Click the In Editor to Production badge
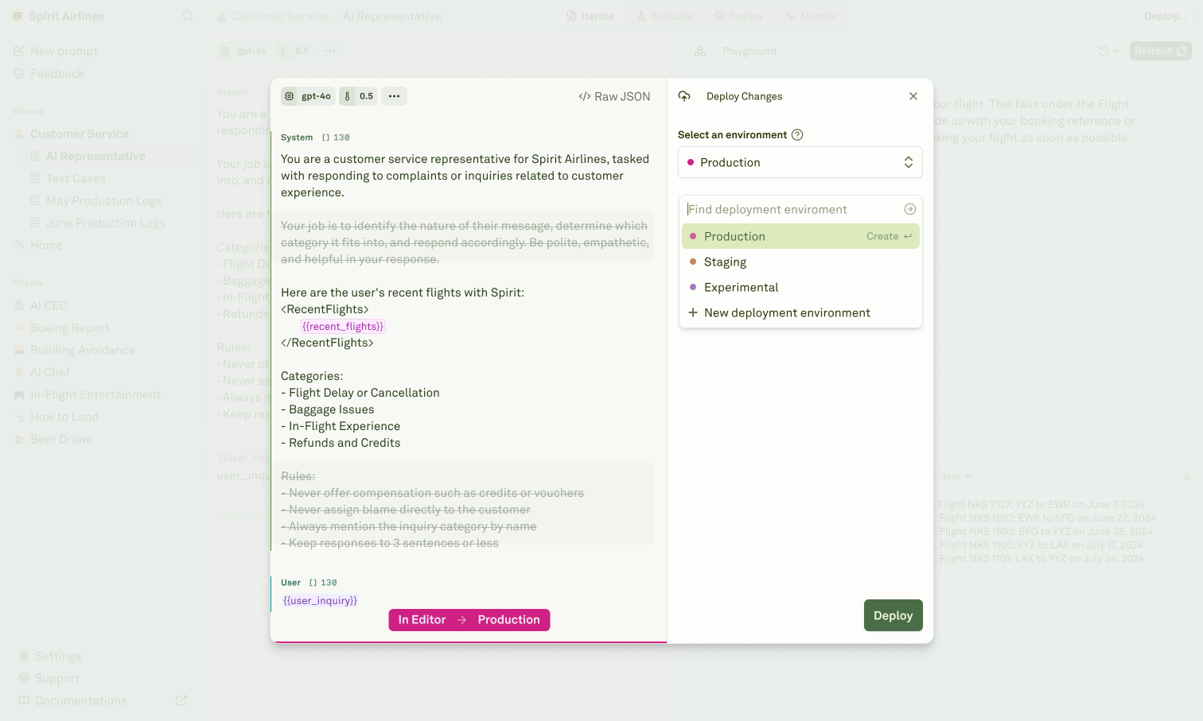Viewport: 1203px width, 721px height. pyautogui.click(x=469, y=620)
